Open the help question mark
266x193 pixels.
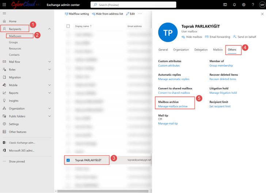(x=253, y=5)
